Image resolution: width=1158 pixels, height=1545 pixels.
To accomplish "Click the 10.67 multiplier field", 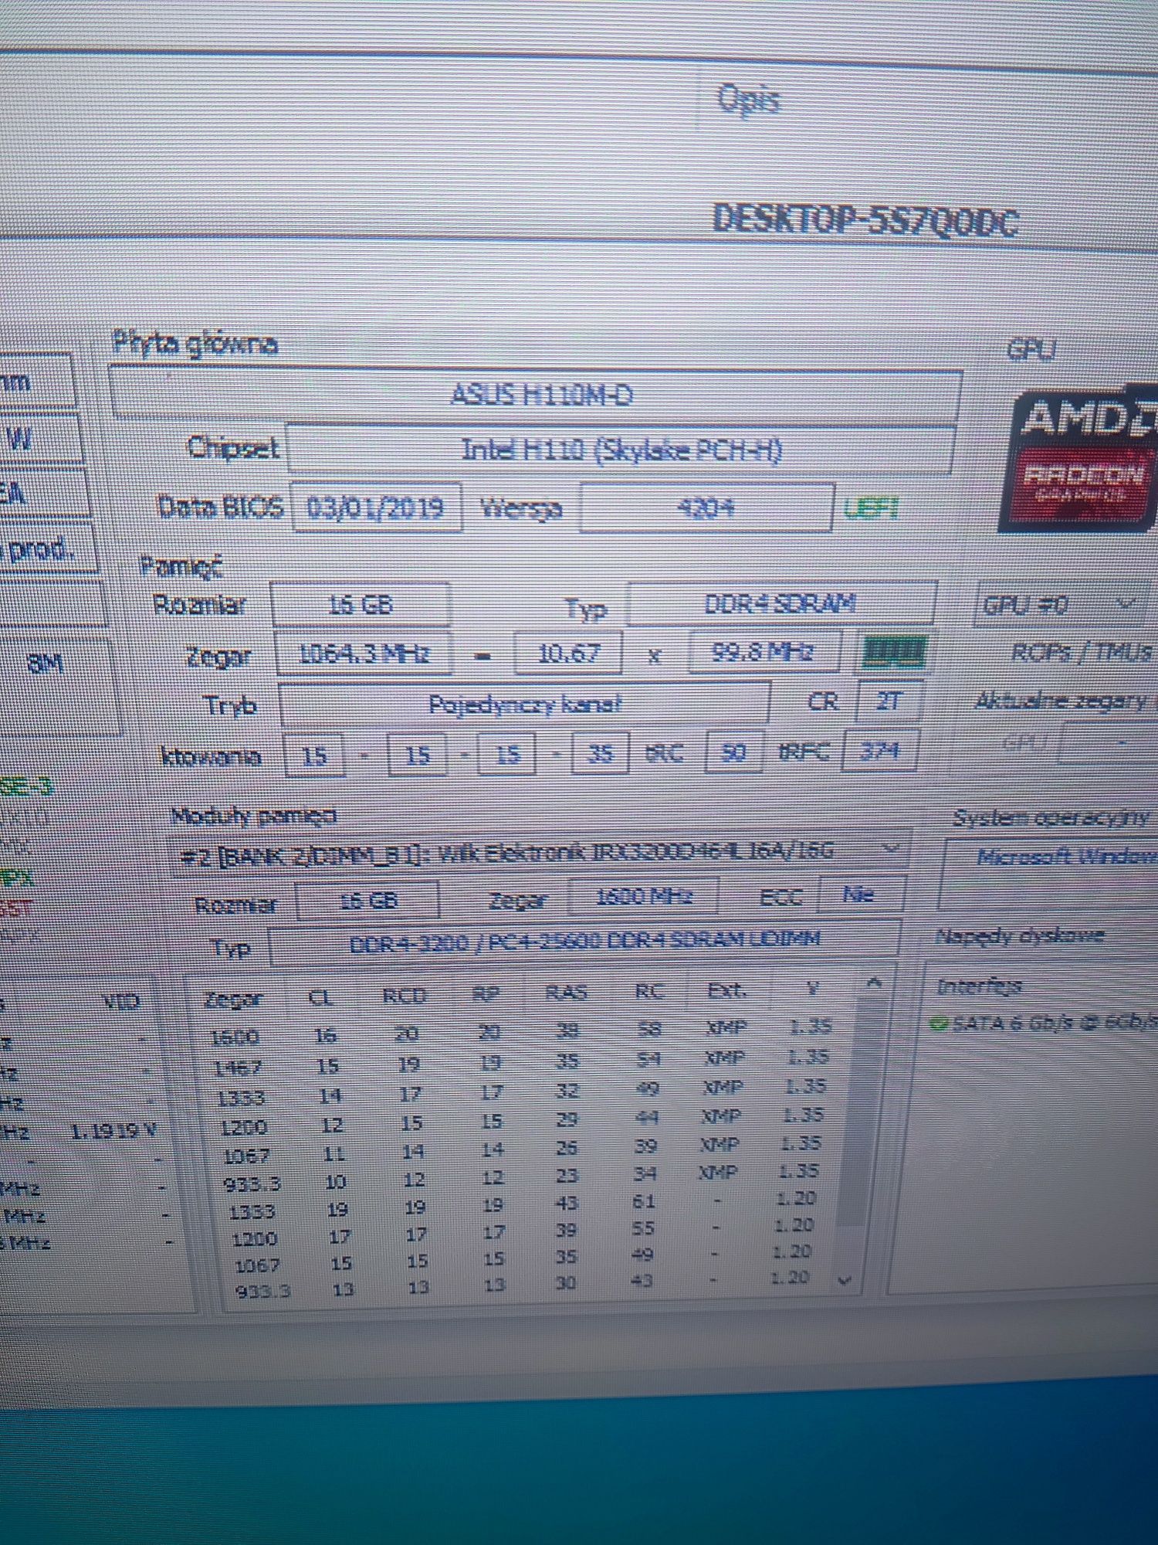I will point(568,654).
